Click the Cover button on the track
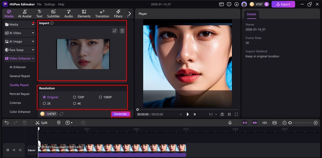The image size is (322, 158). point(32,150)
